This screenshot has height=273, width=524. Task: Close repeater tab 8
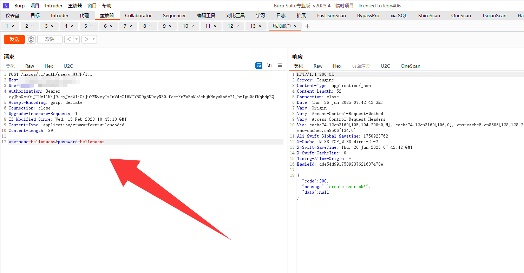(151, 26)
